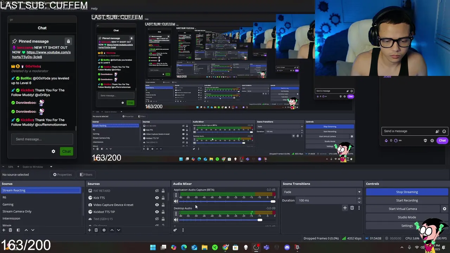Open chat shield moderation icon
450x253 pixels.
[x=425, y=141]
